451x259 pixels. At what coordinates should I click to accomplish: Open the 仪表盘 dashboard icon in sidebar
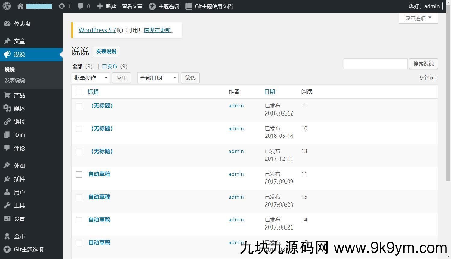click(7, 24)
